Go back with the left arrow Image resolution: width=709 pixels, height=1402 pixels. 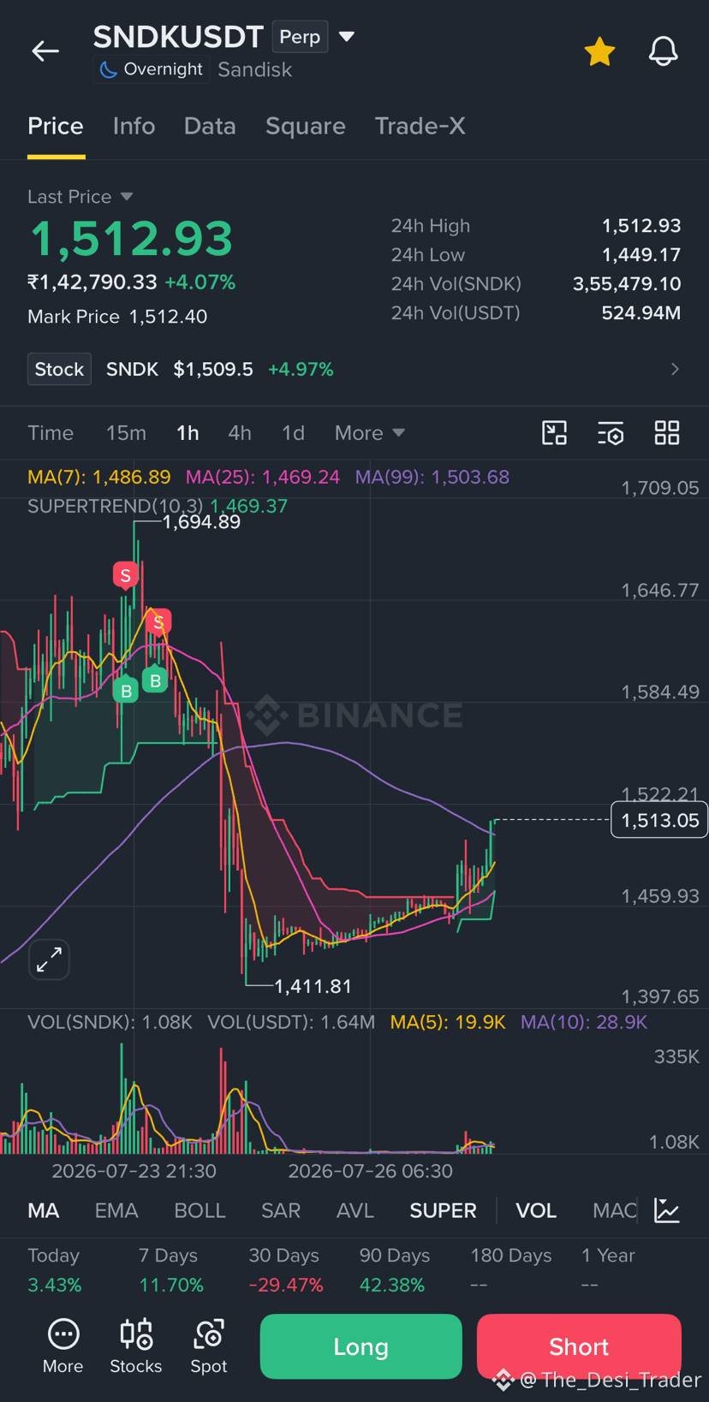tap(45, 51)
